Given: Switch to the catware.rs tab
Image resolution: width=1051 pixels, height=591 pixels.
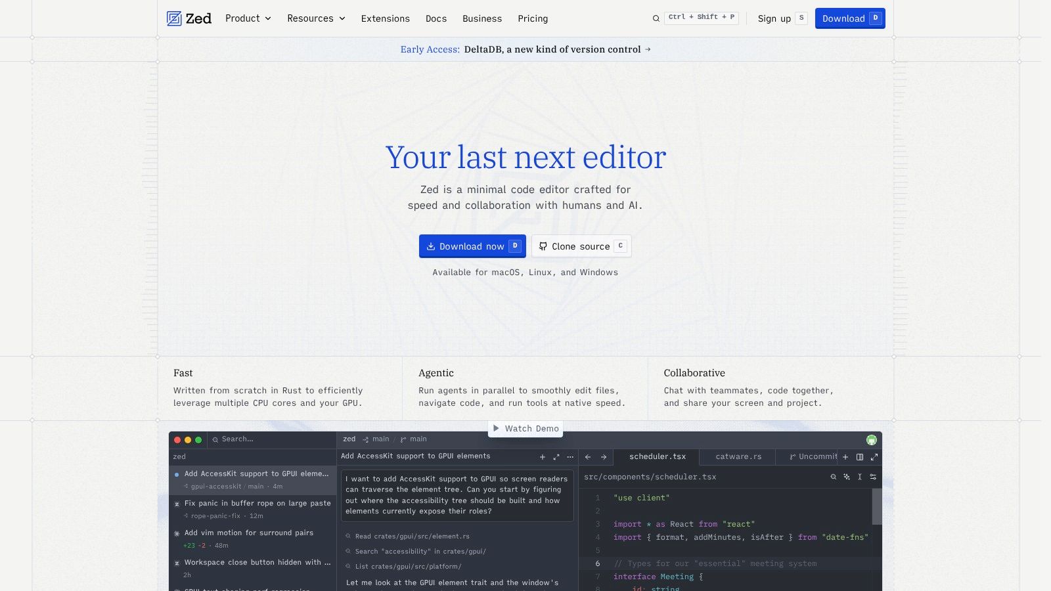Looking at the screenshot, I should pyautogui.click(x=738, y=457).
